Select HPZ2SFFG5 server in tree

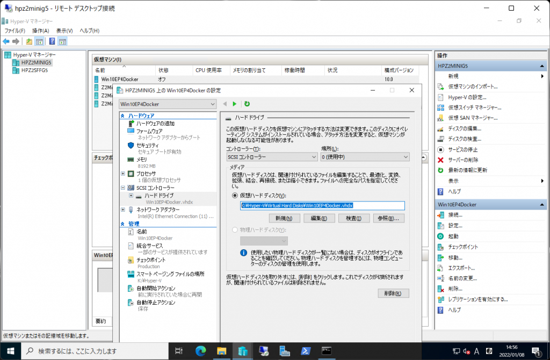click(x=34, y=70)
